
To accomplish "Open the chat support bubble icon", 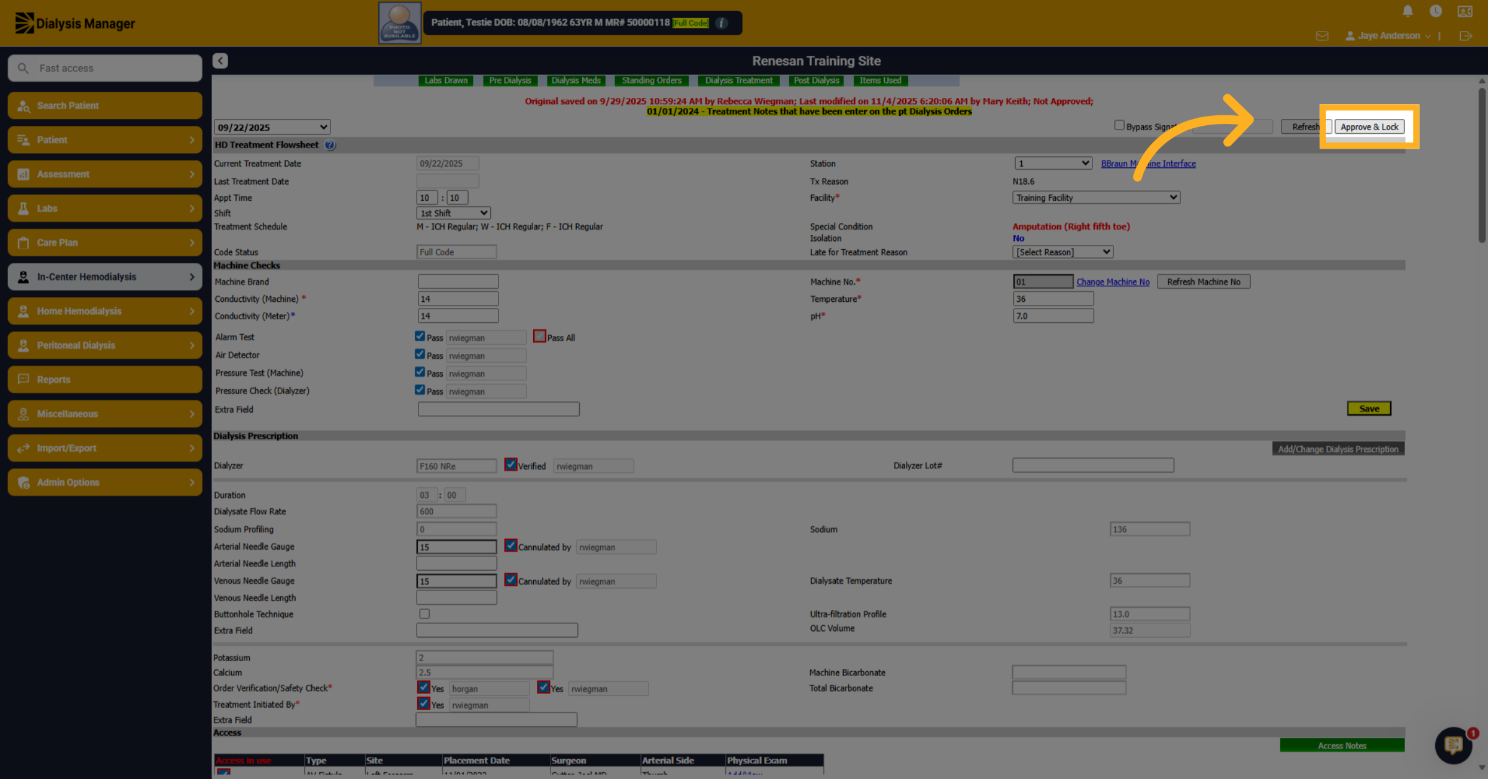I will 1453,745.
